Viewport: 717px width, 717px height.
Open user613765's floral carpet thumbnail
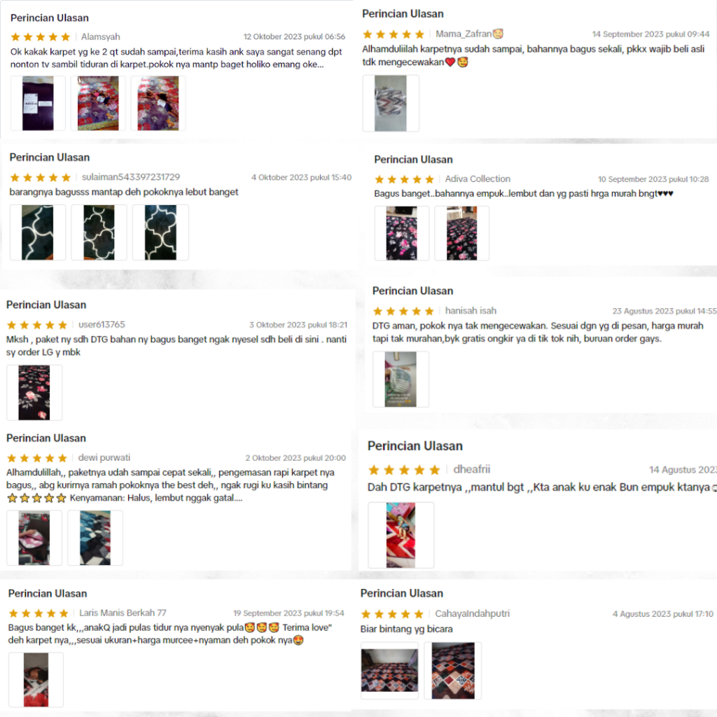(34, 392)
